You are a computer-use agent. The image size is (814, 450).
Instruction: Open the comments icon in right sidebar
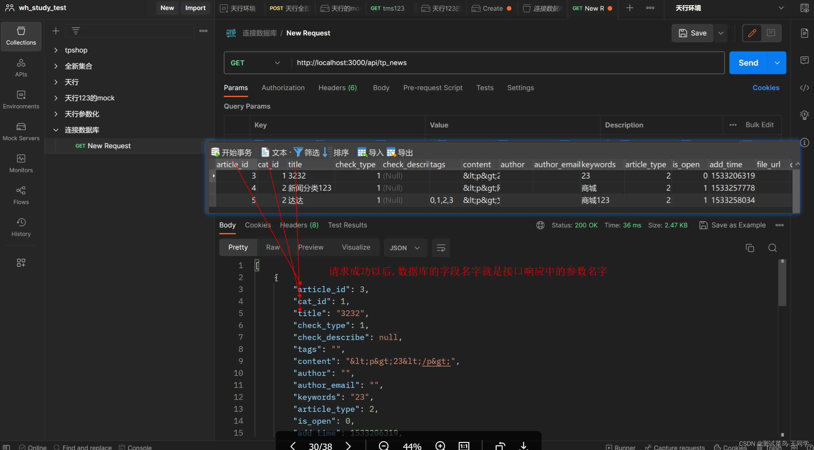(x=804, y=60)
